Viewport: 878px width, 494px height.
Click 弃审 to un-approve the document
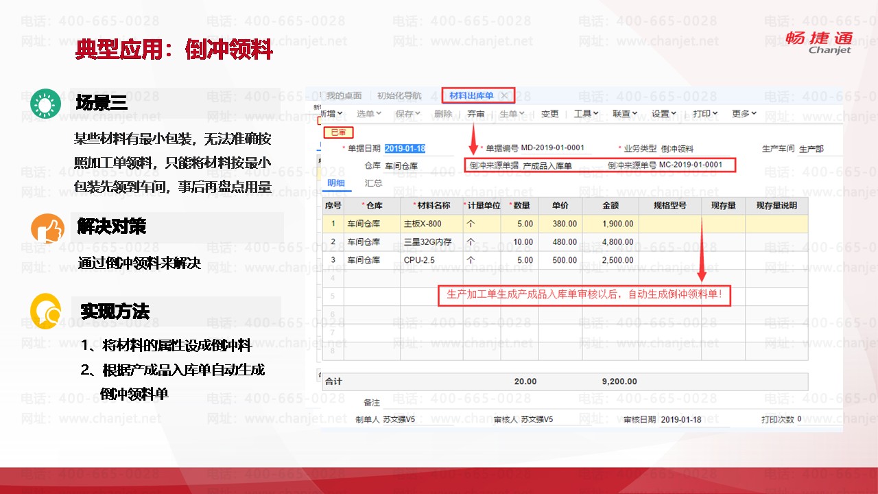tap(476, 114)
